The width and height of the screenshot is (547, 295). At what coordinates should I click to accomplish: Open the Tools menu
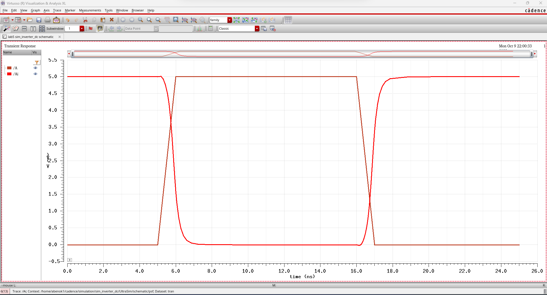click(x=108, y=10)
